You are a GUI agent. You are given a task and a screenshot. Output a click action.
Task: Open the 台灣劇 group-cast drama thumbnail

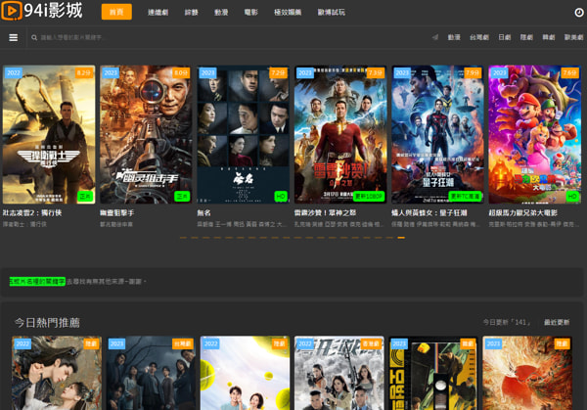(151, 373)
